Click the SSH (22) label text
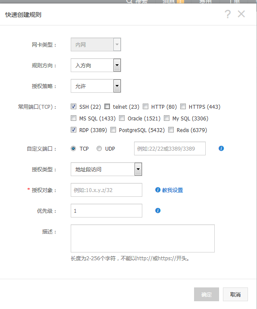Viewport: 257px width, 309px height. [x=90, y=107]
